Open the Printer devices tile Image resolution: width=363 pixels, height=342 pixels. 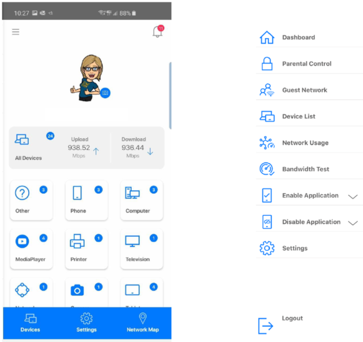(87, 249)
